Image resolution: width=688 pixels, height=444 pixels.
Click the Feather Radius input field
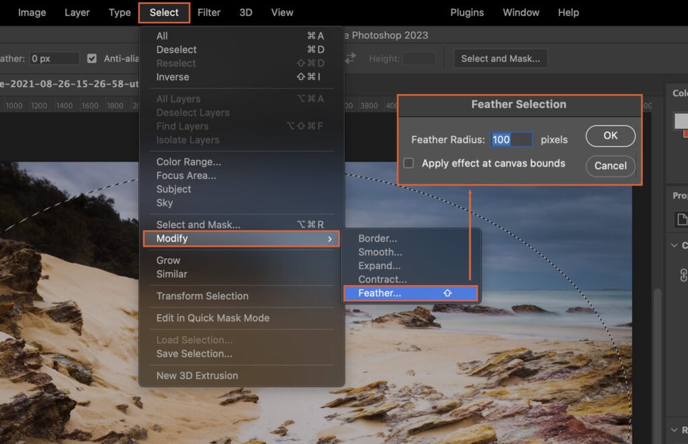(x=511, y=140)
